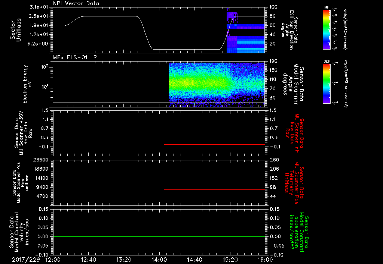The image size is (383, 264).
Task: Click the '15:20' time axis label
Action: 230,260
